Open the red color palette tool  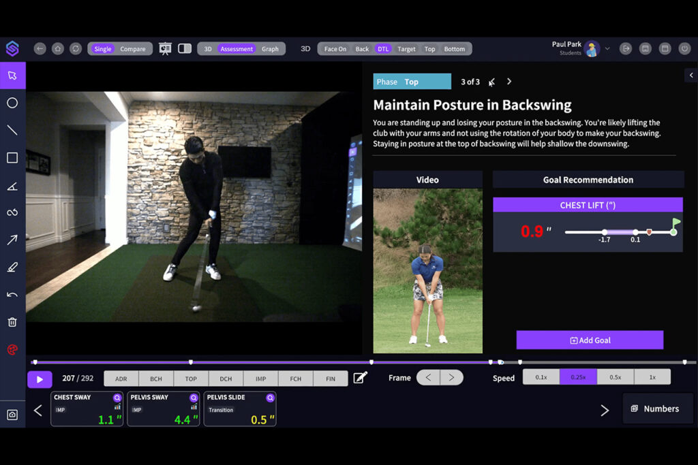(x=12, y=350)
